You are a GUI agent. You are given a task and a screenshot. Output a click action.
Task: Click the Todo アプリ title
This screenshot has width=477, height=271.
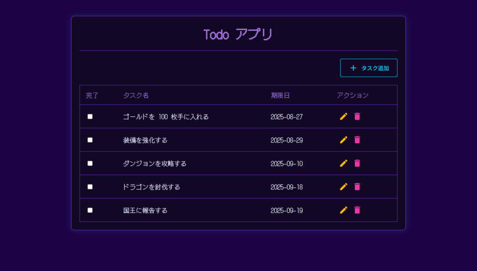click(238, 34)
